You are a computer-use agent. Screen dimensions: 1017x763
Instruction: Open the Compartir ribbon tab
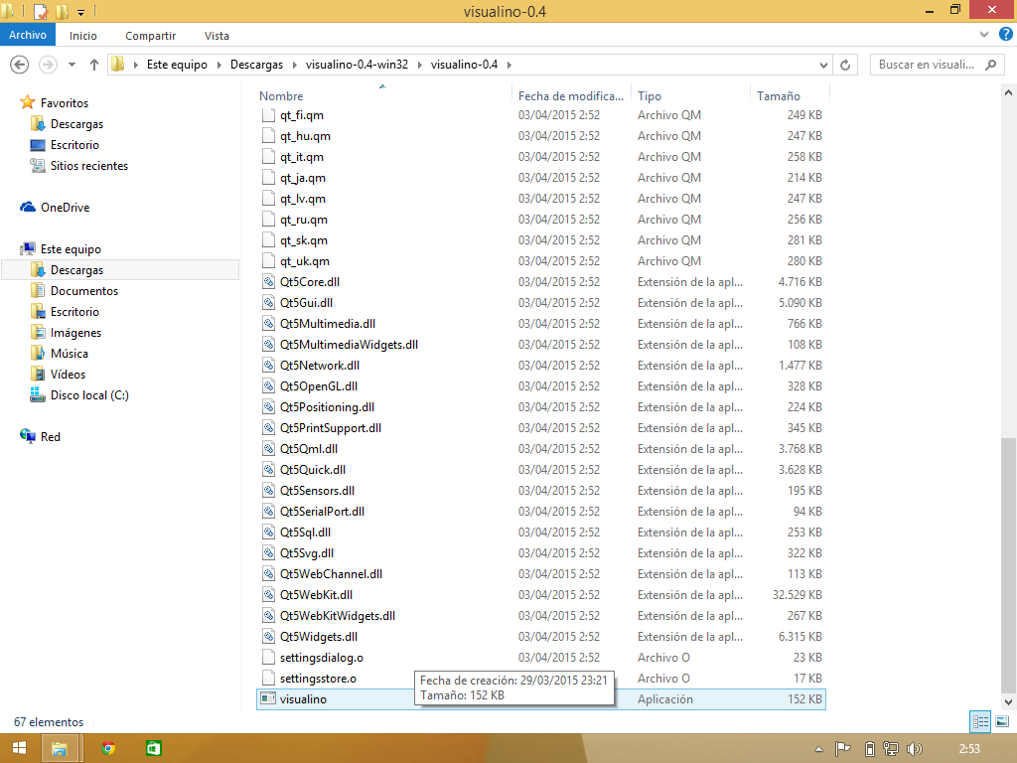point(151,36)
